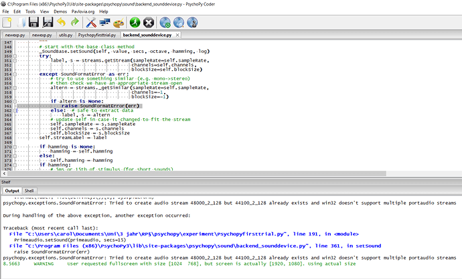Close the backend_sounddevice.py tab with its X
Screen dimensions: 462x279
[x=177, y=35]
